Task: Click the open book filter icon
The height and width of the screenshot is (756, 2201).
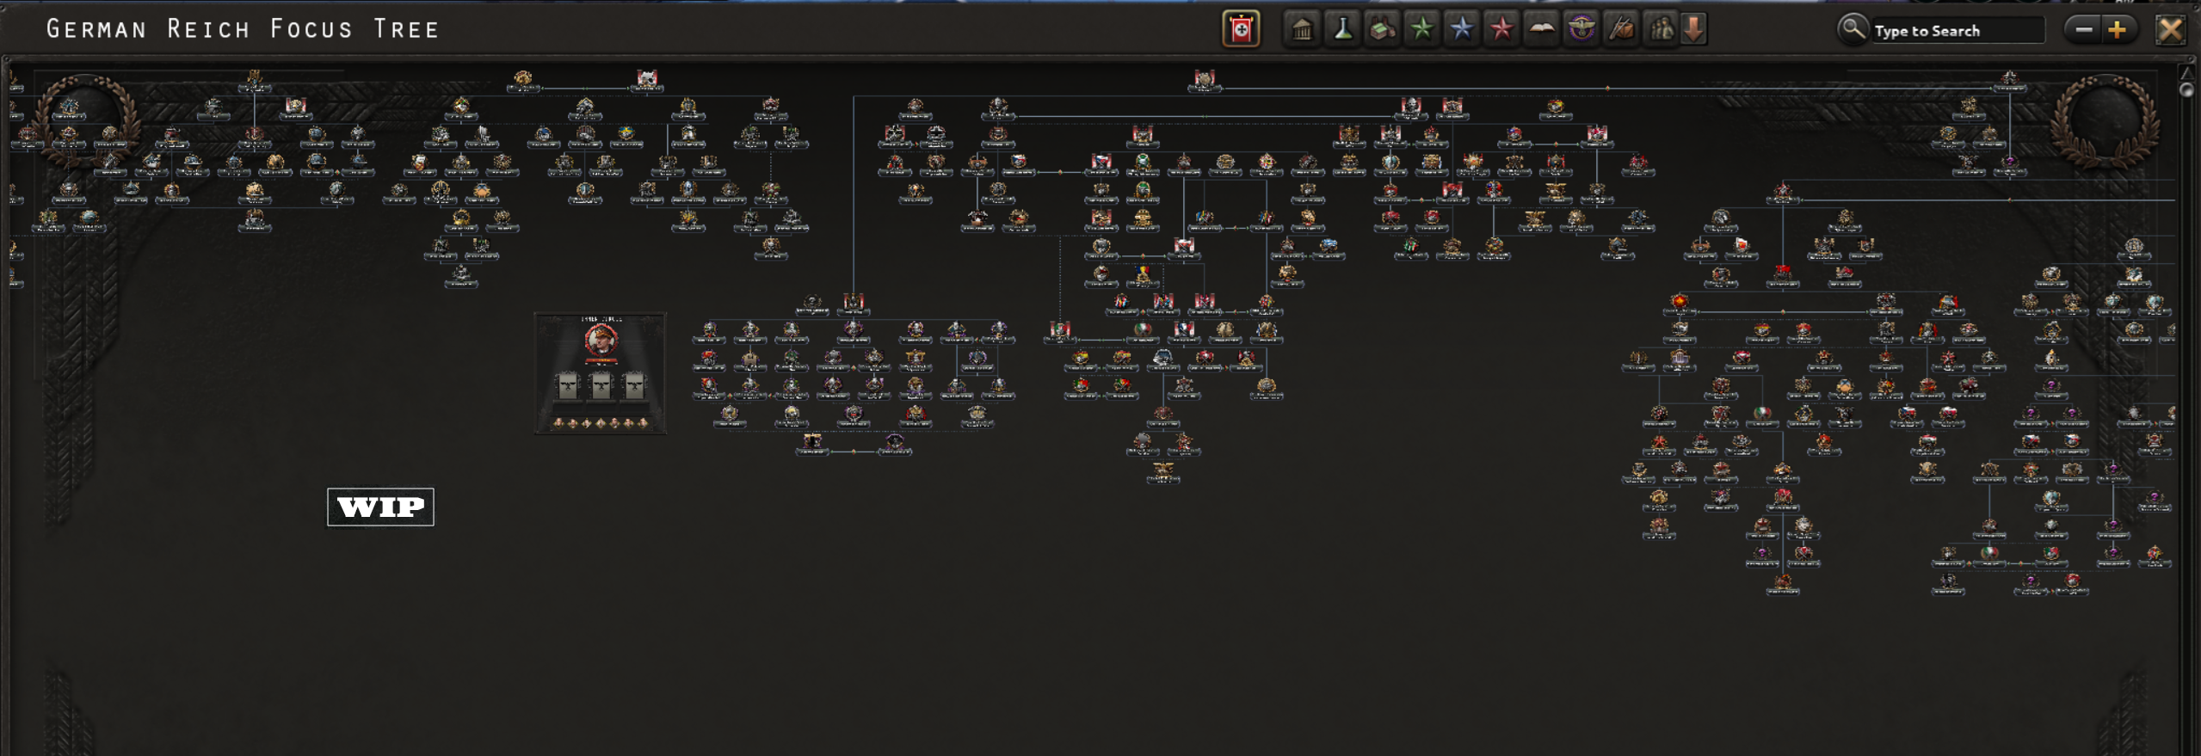Action: (1541, 30)
